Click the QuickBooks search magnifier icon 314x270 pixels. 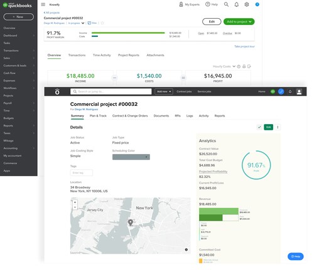(226, 4)
